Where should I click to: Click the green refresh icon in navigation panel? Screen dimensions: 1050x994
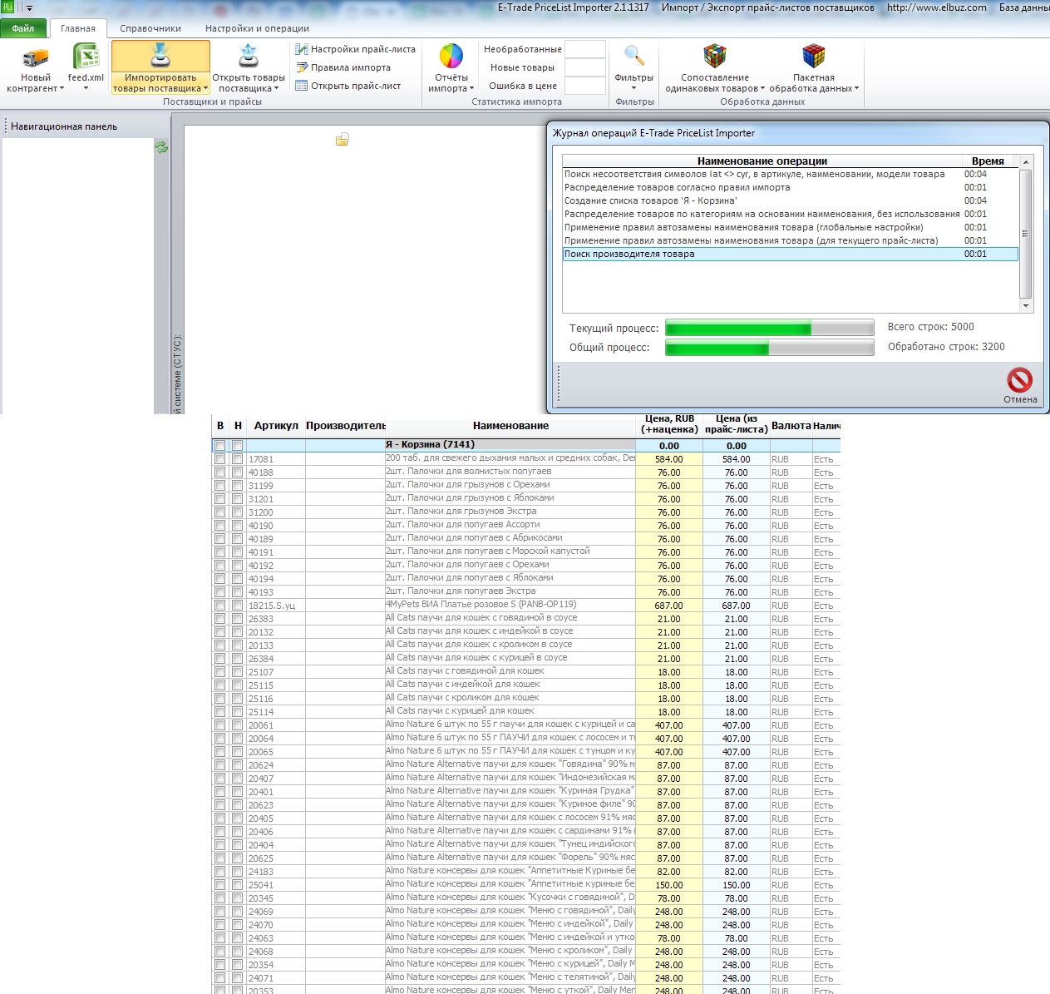coord(161,147)
